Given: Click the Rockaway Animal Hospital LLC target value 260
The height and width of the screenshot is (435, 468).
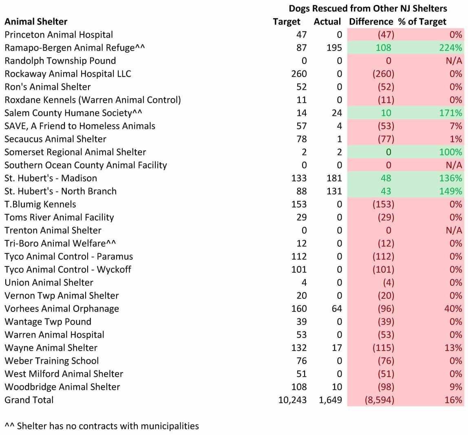Looking at the screenshot, I should pyautogui.click(x=299, y=74).
